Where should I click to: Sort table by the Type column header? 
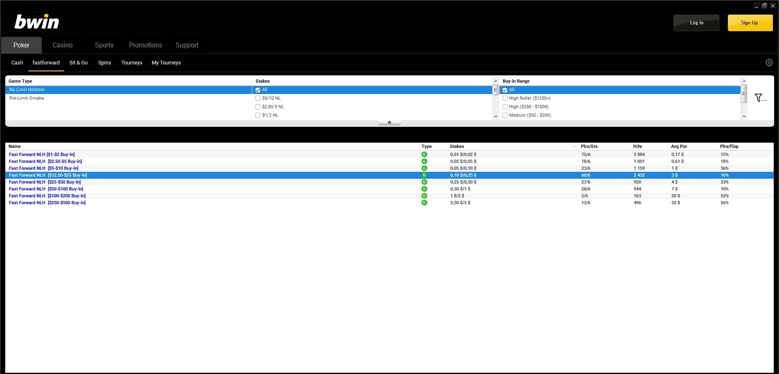426,146
